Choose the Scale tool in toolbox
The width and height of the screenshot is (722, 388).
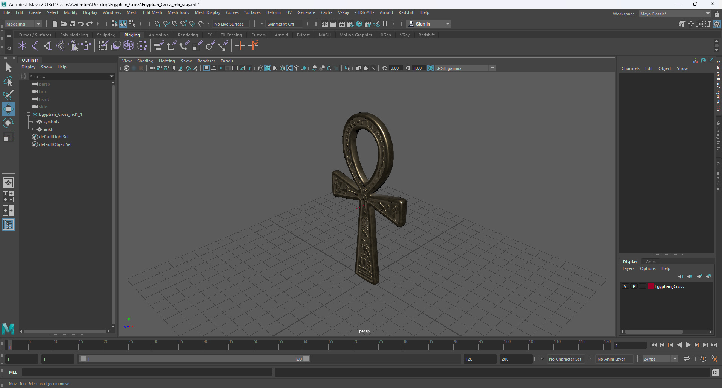(8, 137)
